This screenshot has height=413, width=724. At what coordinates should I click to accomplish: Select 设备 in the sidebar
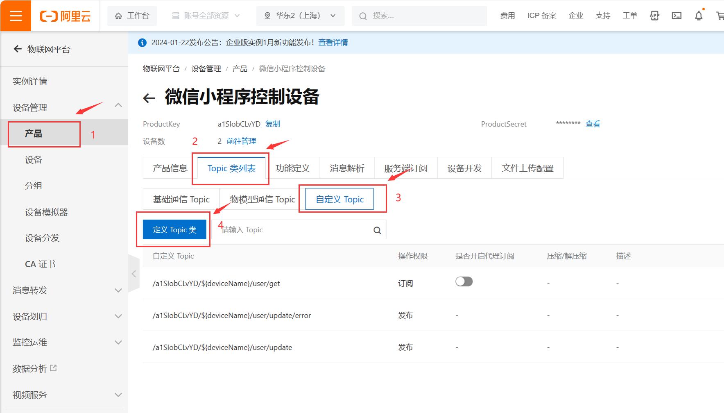[x=34, y=160]
